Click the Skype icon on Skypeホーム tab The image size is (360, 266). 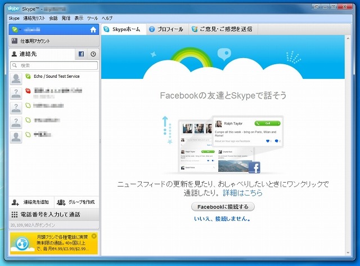106,29
